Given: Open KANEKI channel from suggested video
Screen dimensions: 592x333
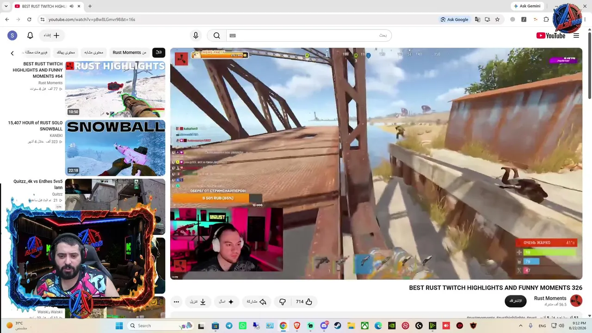Looking at the screenshot, I should (x=56, y=136).
